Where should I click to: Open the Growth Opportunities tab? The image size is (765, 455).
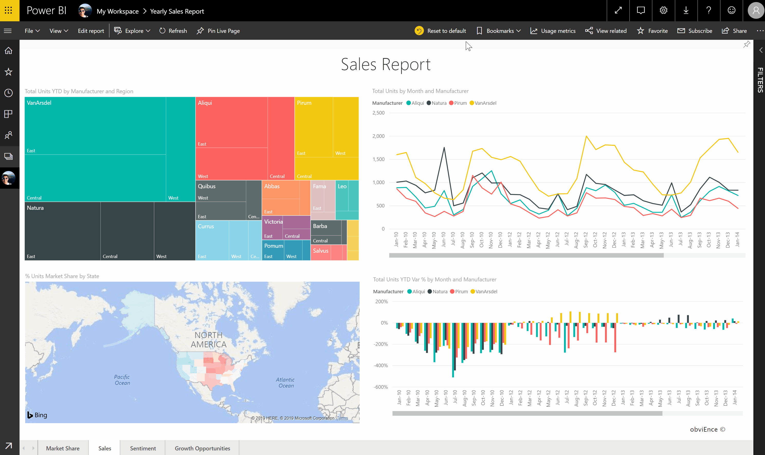202,448
